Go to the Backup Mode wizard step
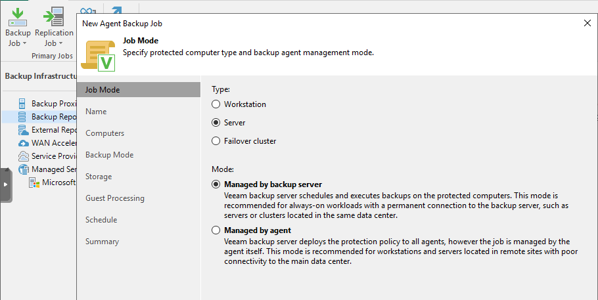Image resolution: width=598 pixels, height=300 pixels. (110, 155)
